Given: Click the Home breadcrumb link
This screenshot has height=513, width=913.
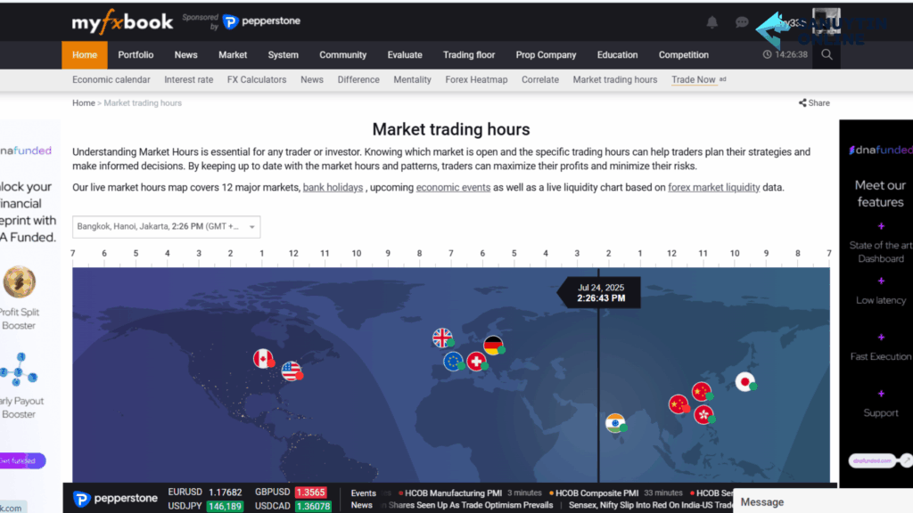Looking at the screenshot, I should click(83, 103).
